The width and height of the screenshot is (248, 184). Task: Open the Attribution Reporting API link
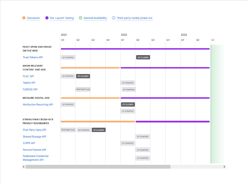click(38, 104)
